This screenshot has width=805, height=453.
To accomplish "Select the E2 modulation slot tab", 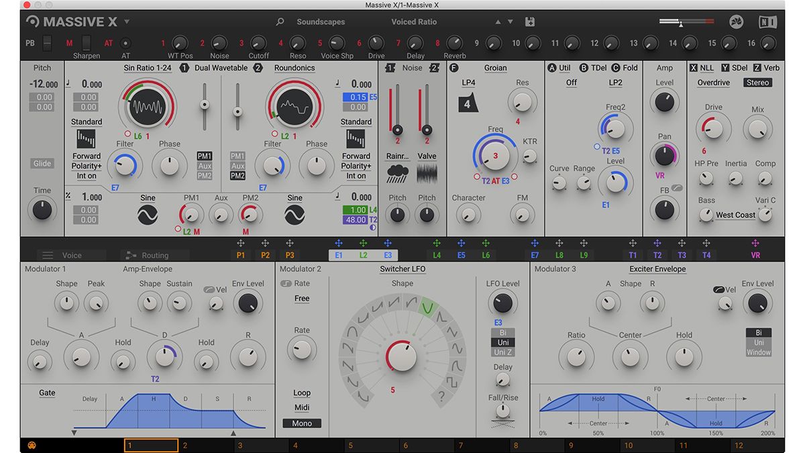I will [363, 254].
